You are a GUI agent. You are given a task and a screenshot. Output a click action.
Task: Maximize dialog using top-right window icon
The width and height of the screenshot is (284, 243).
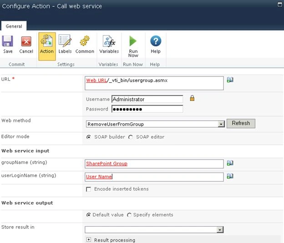[x=279, y=5]
